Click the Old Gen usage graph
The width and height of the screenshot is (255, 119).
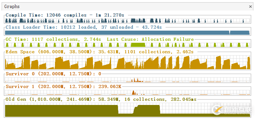click(128, 110)
